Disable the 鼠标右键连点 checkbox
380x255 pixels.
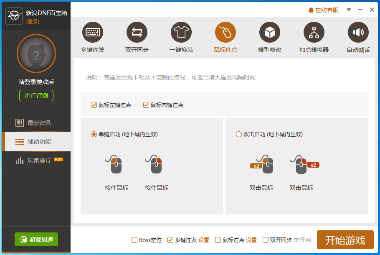[146, 105]
